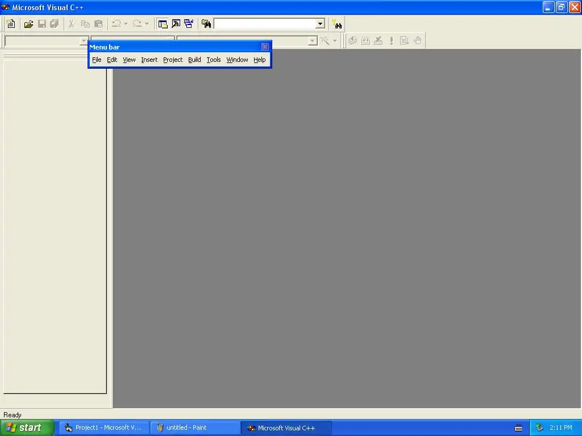Open the View menu

tap(129, 60)
